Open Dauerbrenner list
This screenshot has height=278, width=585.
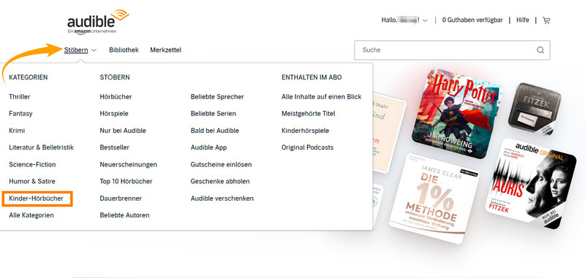(121, 198)
